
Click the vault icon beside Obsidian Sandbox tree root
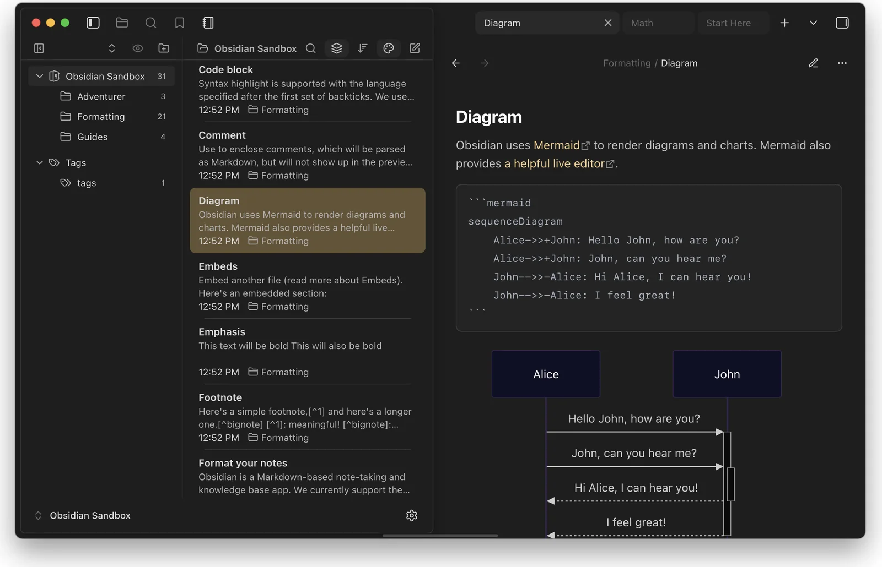[54, 76]
